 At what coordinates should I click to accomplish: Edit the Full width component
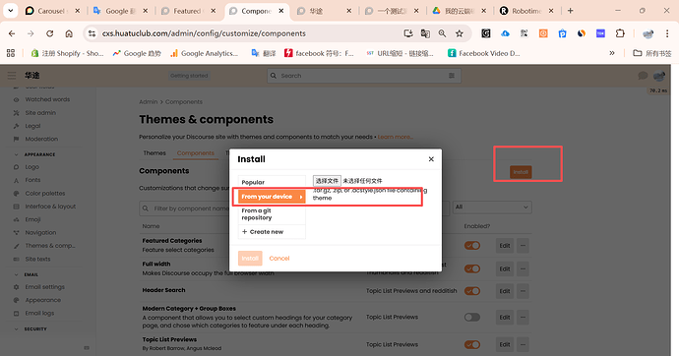coord(505,268)
